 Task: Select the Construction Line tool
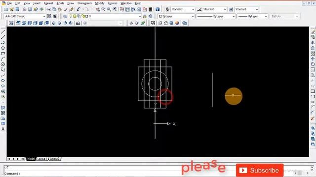click(x=3, y=37)
